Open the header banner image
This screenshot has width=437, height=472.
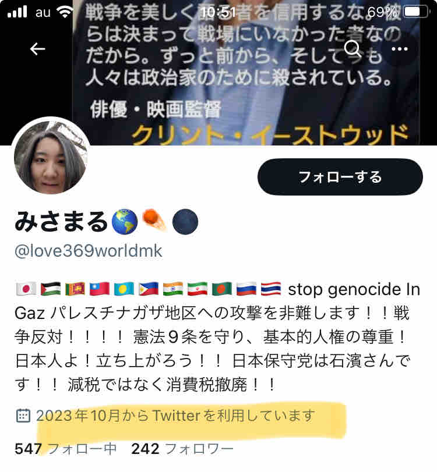coord(255,72)
